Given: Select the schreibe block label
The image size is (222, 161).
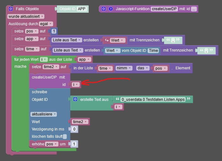Looking at the screenshot, I should point(39,92).
